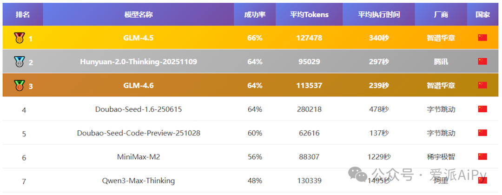The image size is (502, 195).
Task: Click the gold medal icon in row 1
Action: tap(19, 38)
